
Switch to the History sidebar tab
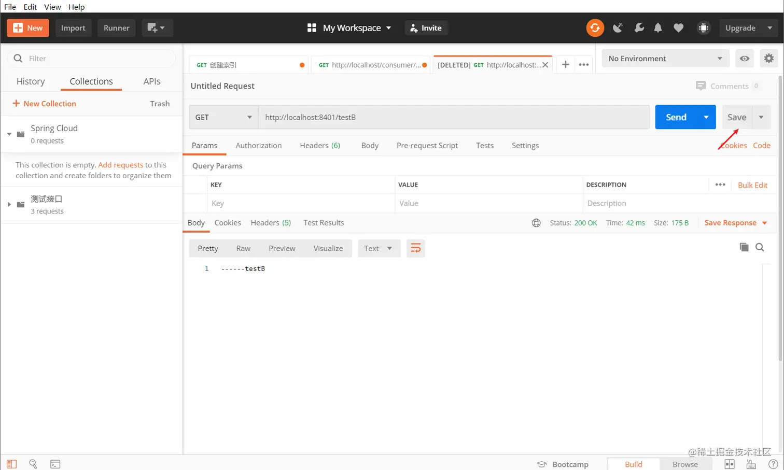(x=31, y=81)
